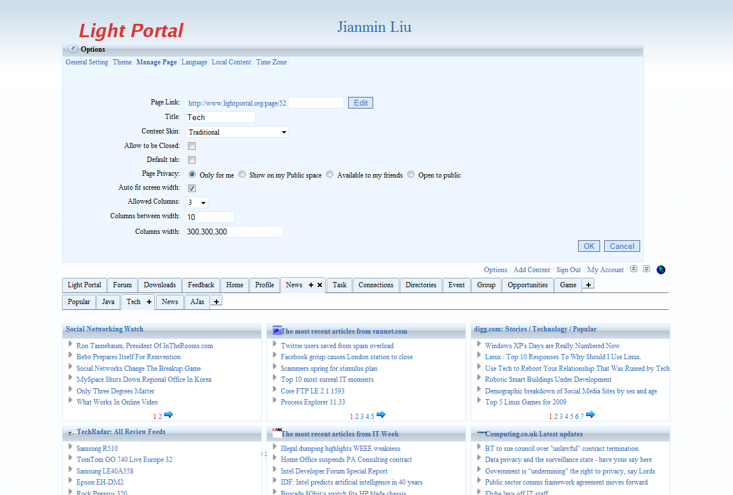Enable the Allow to be Closed checkbox
Screen dimensions: 733x495
tap(192, 146)
